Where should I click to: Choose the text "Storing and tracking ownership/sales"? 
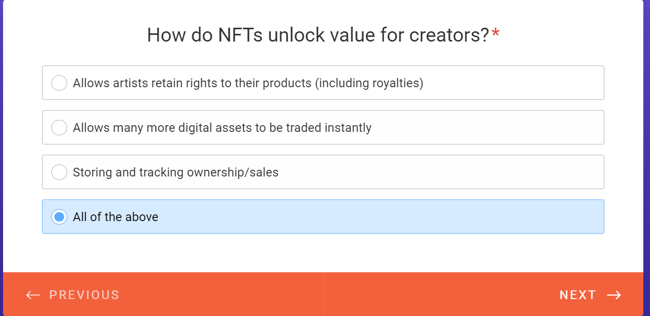tap(175, 172)
